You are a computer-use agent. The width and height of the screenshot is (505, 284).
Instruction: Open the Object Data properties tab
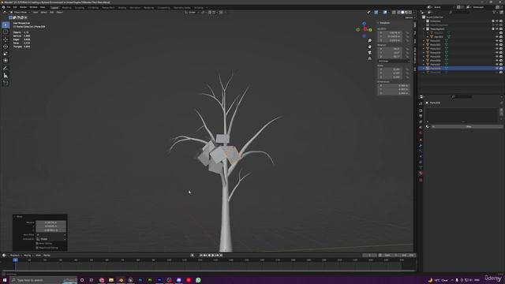[x=421, y=167]
